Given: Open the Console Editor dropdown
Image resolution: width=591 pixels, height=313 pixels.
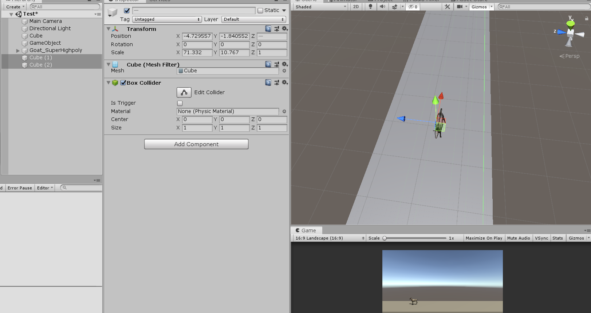Looking at the screenshot, I should (x=45, y=188).
